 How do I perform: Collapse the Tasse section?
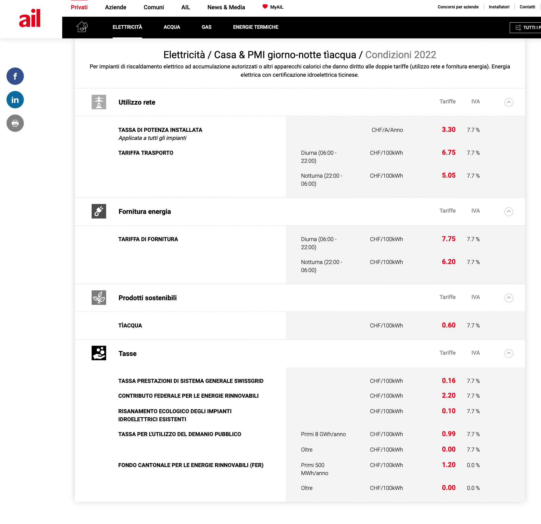[x=509, y=353]
